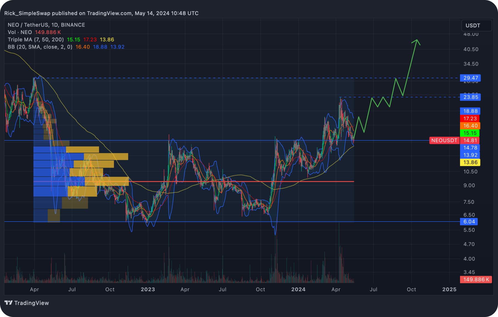Viewport: 498px width, 317px height.
Task: Open the USDT currency selector
Action: point(476,25)
